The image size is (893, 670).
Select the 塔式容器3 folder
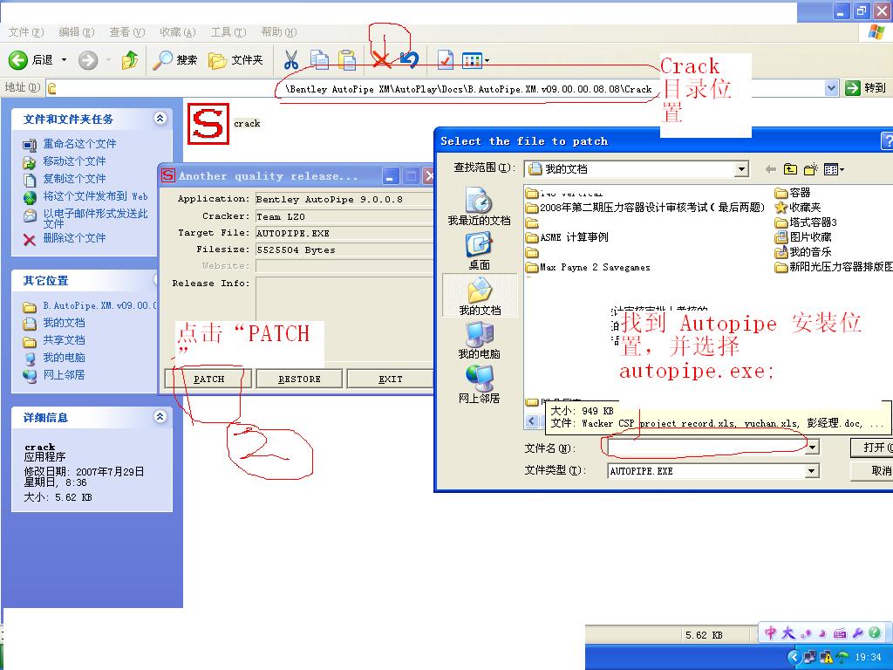(807, 222)
